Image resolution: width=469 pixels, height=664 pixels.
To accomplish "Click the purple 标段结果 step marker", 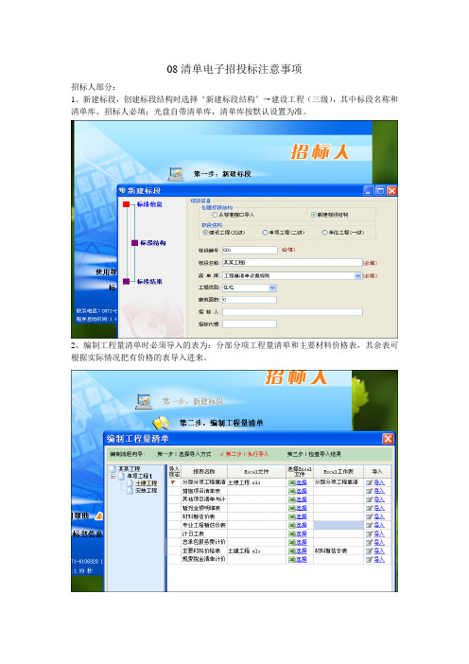I will click(x=126, y=281).
